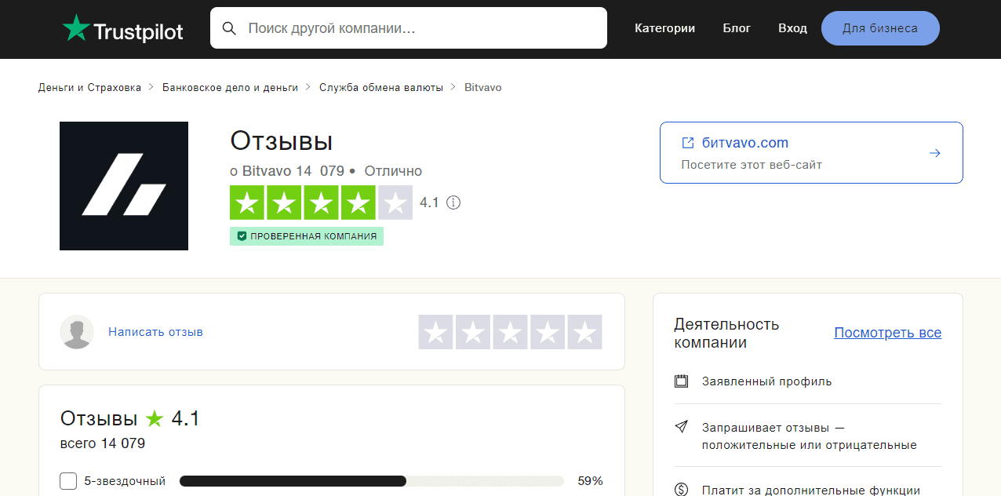The image size is (1001, 496).
Task: Click the user avatar icon in review box
Action: pos(77,332)
